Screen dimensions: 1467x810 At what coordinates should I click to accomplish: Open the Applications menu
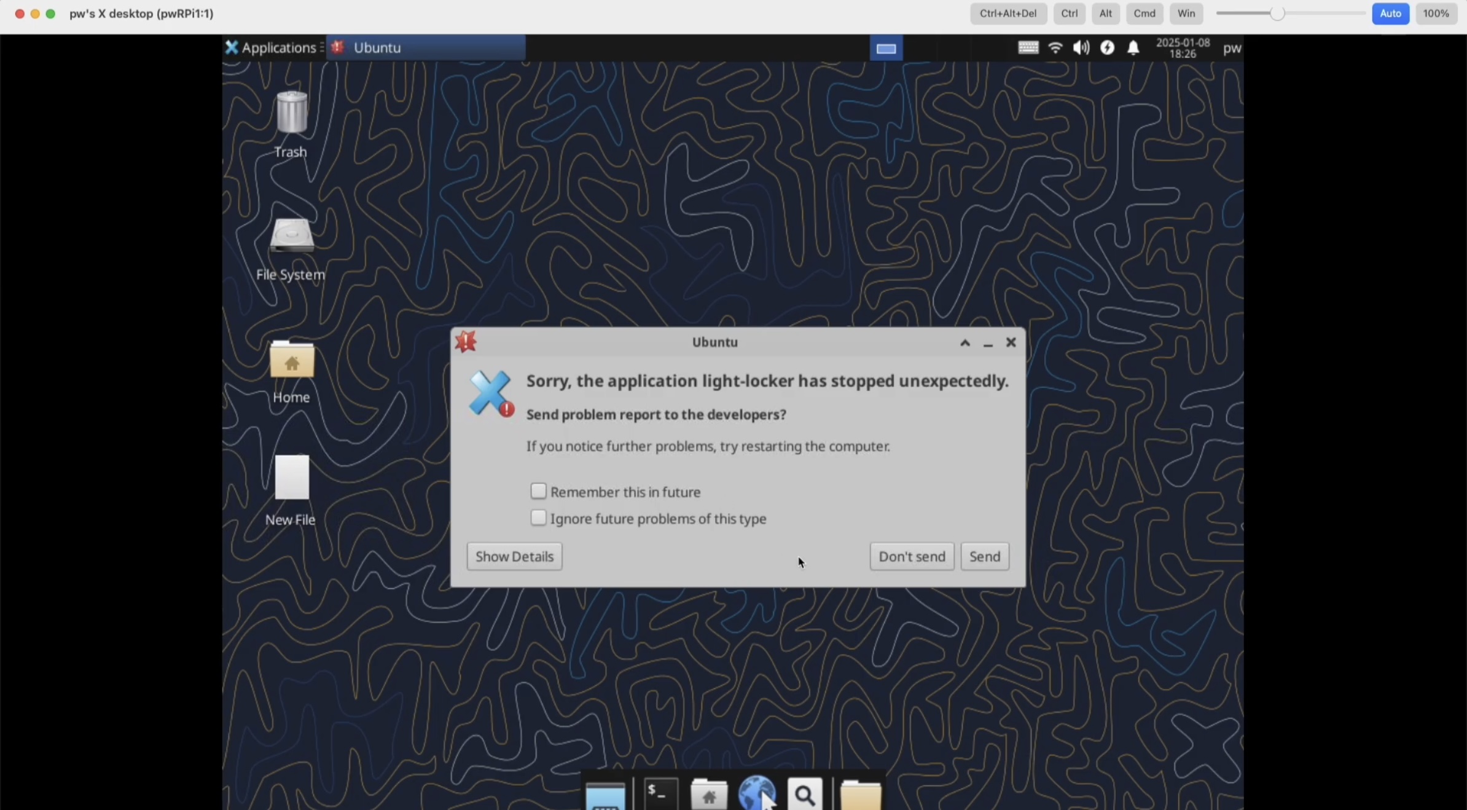[271, 48]
